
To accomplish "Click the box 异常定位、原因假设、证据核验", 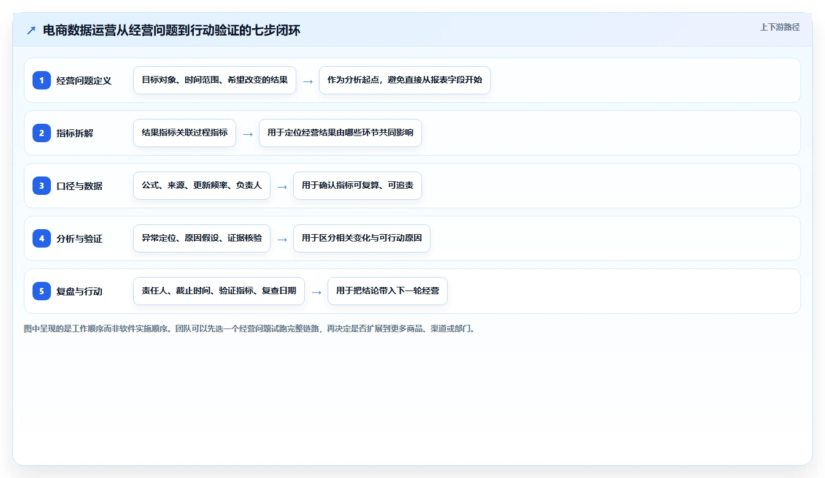I will coord(202,238).
